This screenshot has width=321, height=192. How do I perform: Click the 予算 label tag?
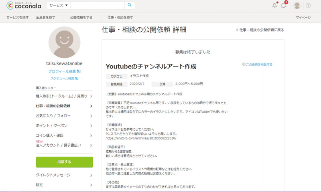pos(163,84)
